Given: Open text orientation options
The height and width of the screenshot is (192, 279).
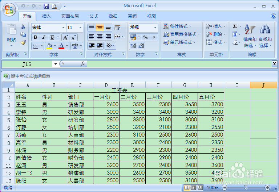Looking at the screenshot, I should coord(110,46).
